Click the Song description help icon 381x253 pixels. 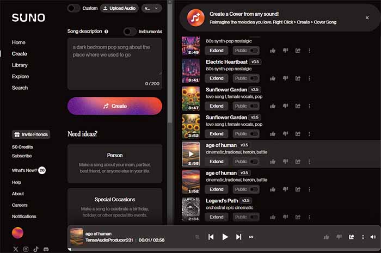click(106, 32)
